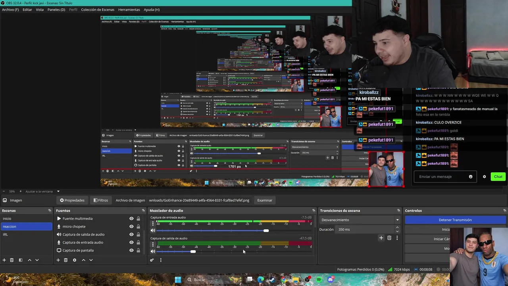Click the Enviar un mensaje chat field
Image resolution: width=508 pixels, height=286 pixels.
444,177
